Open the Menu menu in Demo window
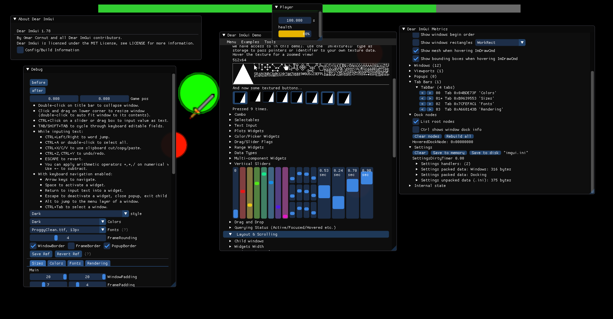Image resolution: width=613 pixels, height=319 pixels. (x=231, y=42)
